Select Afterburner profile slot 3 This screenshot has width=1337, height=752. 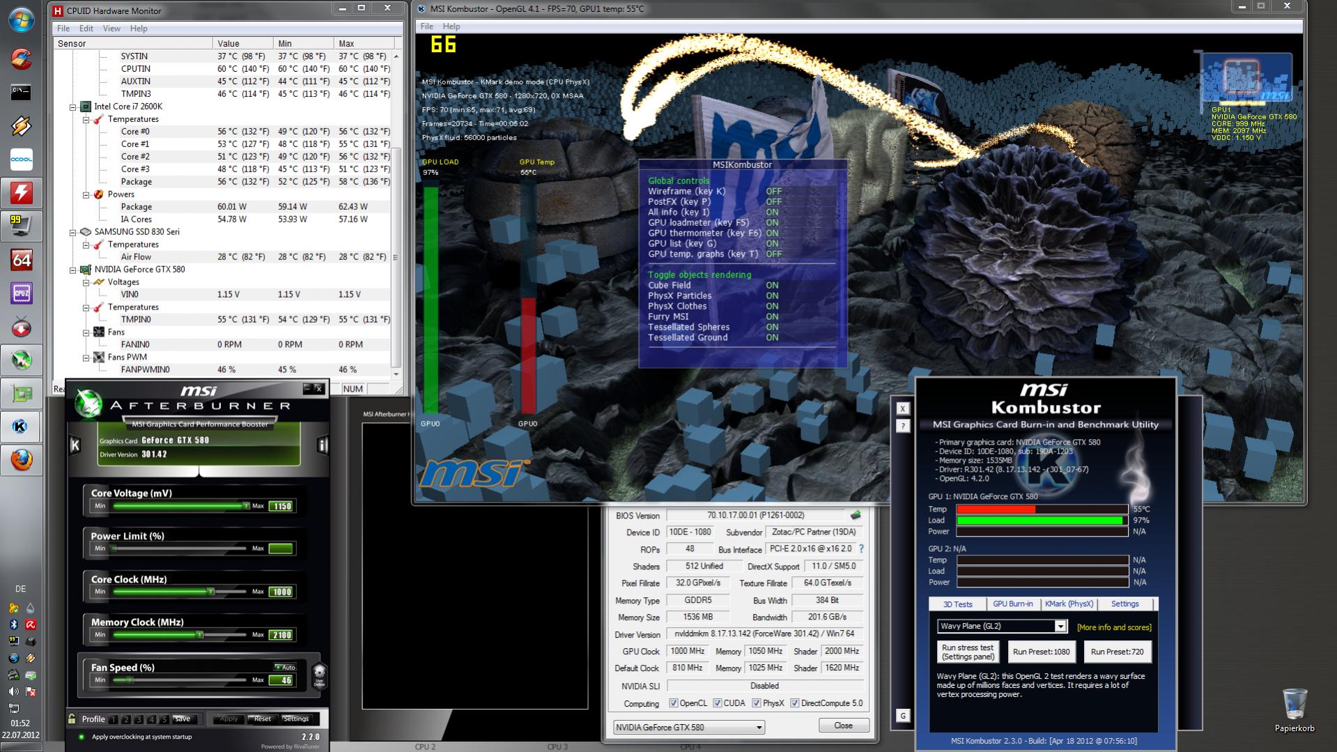click(x=139, y=719)
